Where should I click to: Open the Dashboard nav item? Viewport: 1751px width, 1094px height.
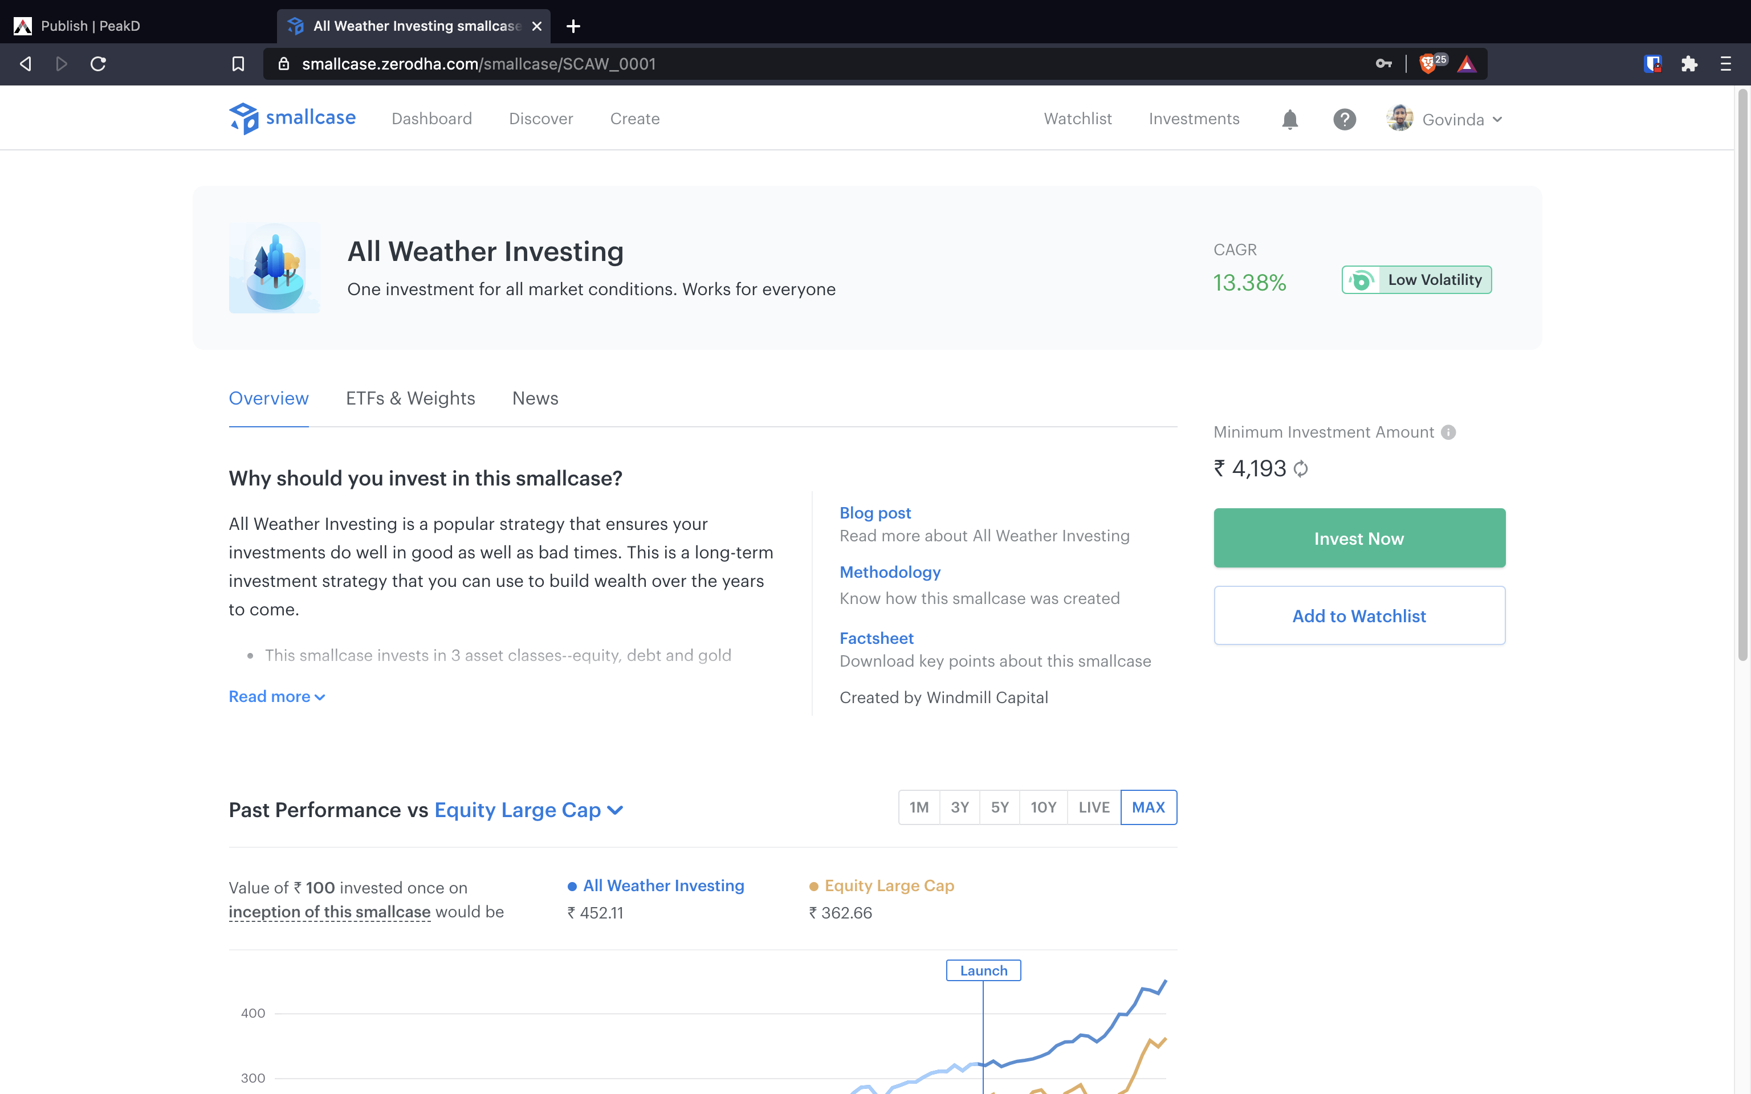click(x=431, y=119)
